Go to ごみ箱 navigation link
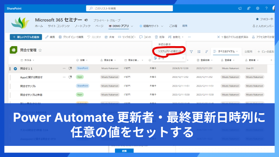Screen dimensions: 279x157 pyautogui.click(x=173, y=26)
